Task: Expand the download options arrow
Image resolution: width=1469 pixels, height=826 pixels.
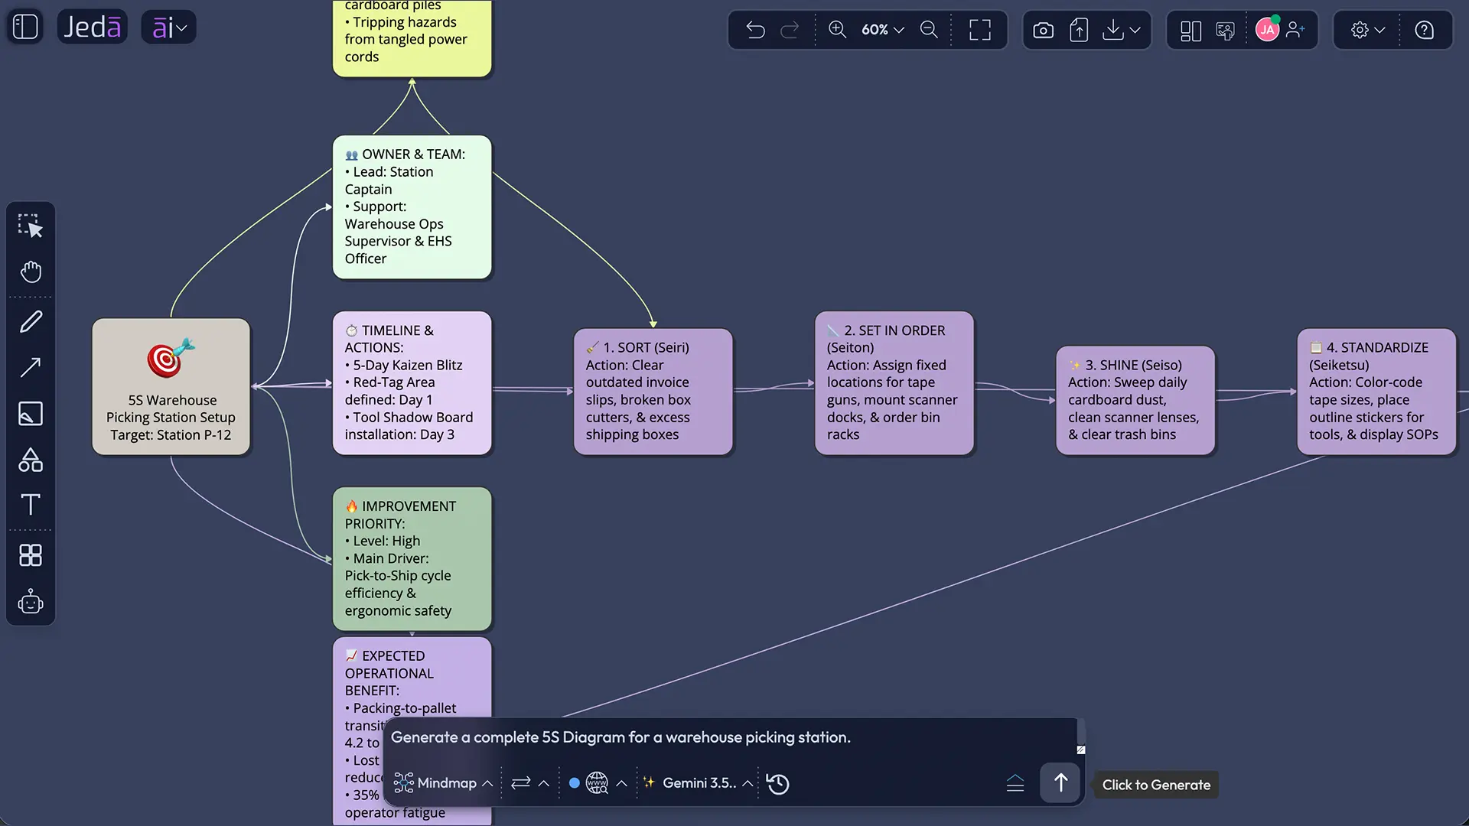Action: coord(1135,30)
